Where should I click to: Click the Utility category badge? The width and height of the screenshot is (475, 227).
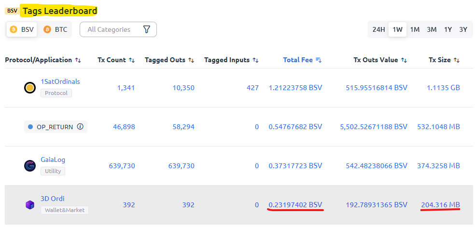tap(53, 171)
